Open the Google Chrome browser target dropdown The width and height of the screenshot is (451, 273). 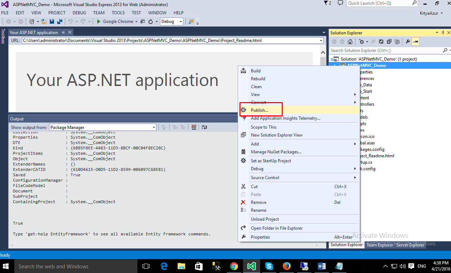pyautogui.click(x=136, y=21)
